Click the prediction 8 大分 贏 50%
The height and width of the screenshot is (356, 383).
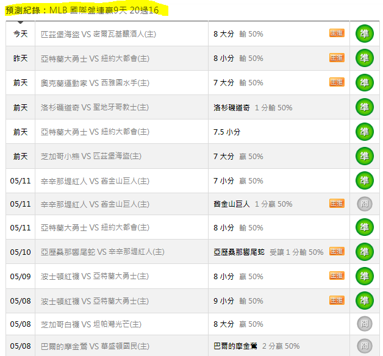pyautogui.click(x=238, y=324)
